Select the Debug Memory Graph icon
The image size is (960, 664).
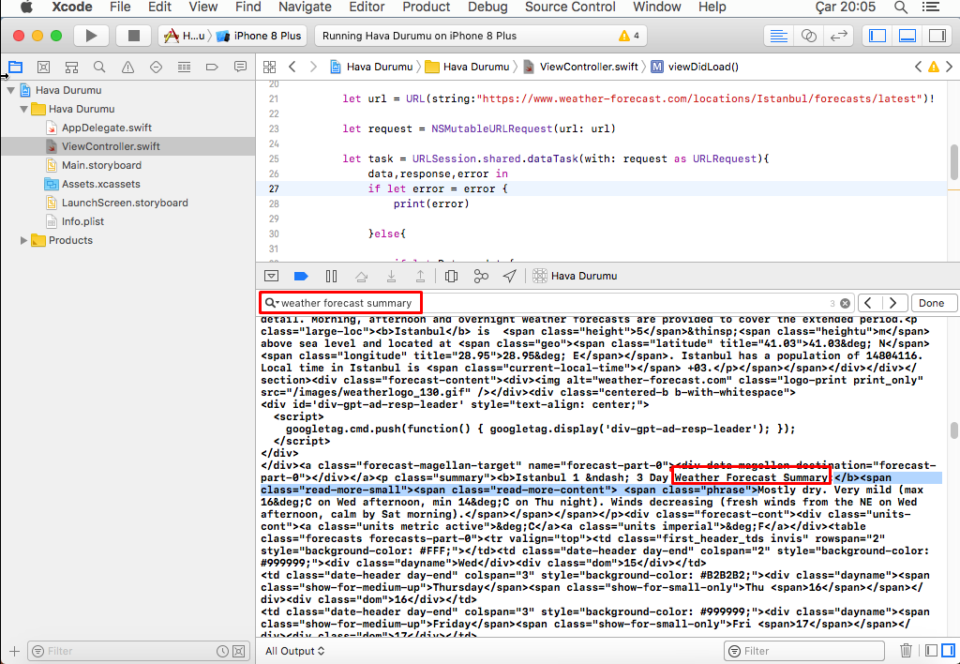click(483, 275)
